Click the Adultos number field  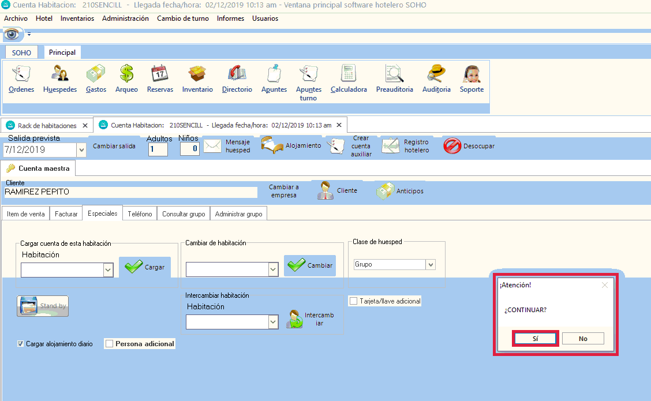(x=158, y=149)
